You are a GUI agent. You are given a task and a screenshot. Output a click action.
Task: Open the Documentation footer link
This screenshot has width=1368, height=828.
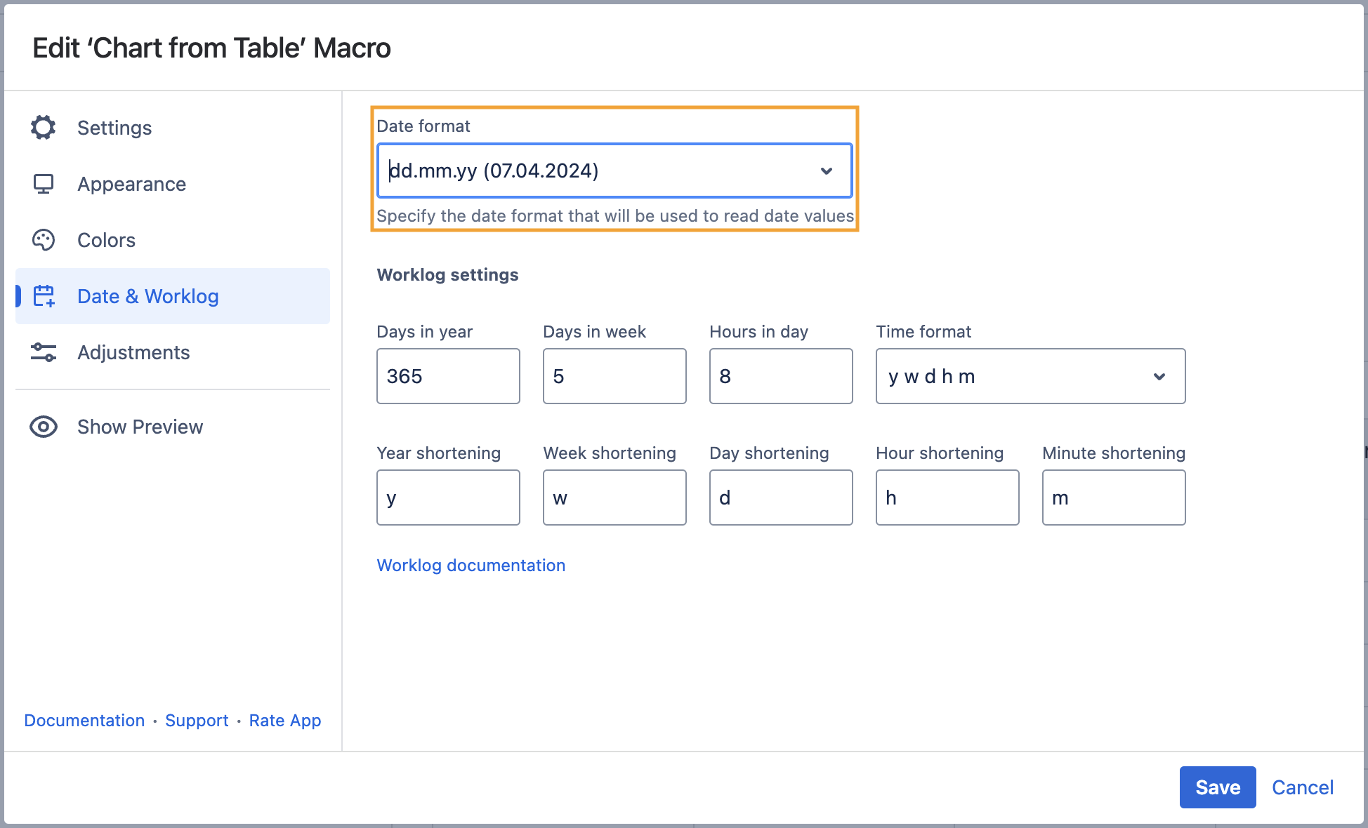84,721
